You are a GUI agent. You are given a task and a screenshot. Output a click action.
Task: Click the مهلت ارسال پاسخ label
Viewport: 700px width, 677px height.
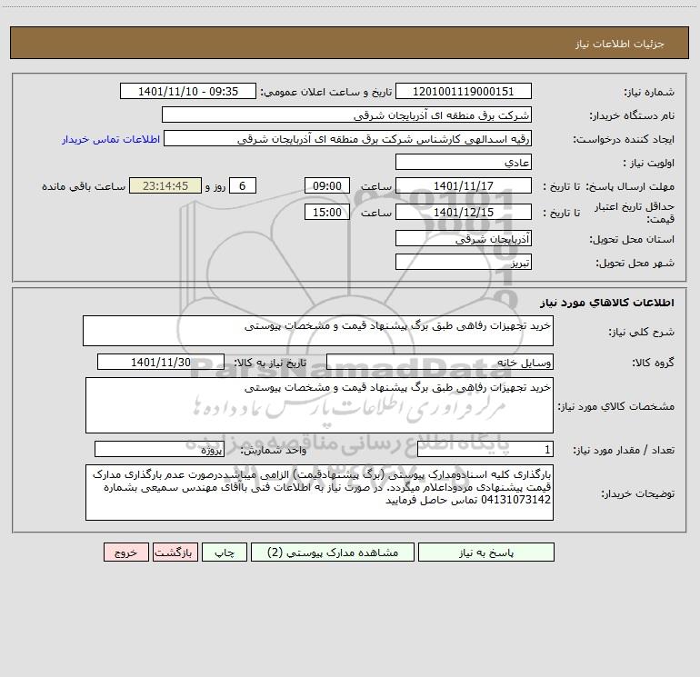tap(630, 186)
